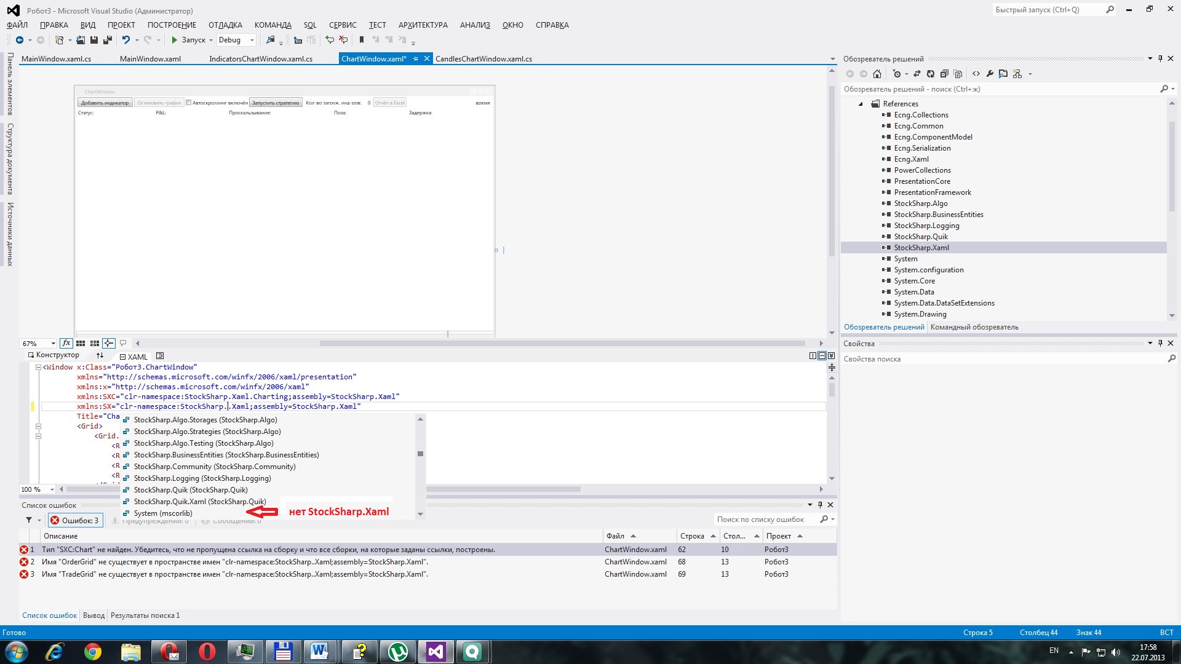Image resolution: width=1181 pixels, height=664 pixels.
Task: Click the Home icon in Solution Explorer
Action: [x=877, y=74]
